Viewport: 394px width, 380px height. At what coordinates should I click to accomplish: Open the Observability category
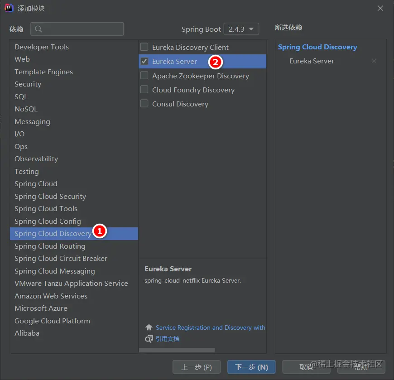[x=74, y=159]
